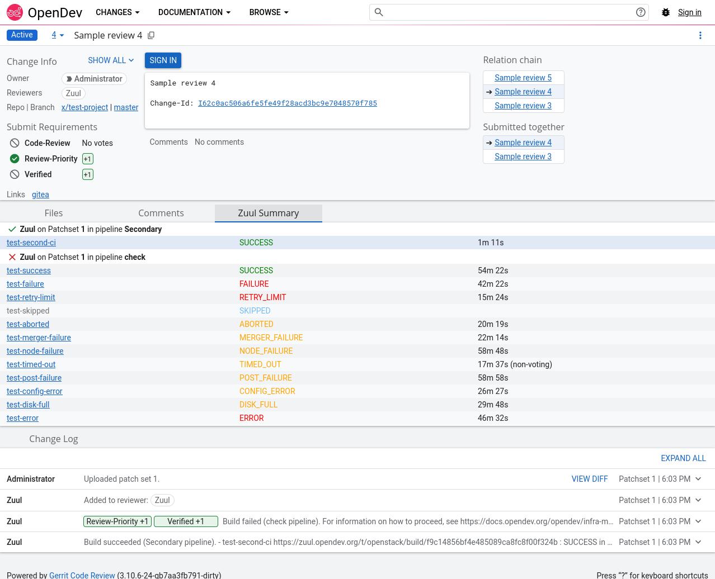Click the SKIPPED status text
Image resolution: width=715 pixels, height=579 pixels.
click(255, 311)
